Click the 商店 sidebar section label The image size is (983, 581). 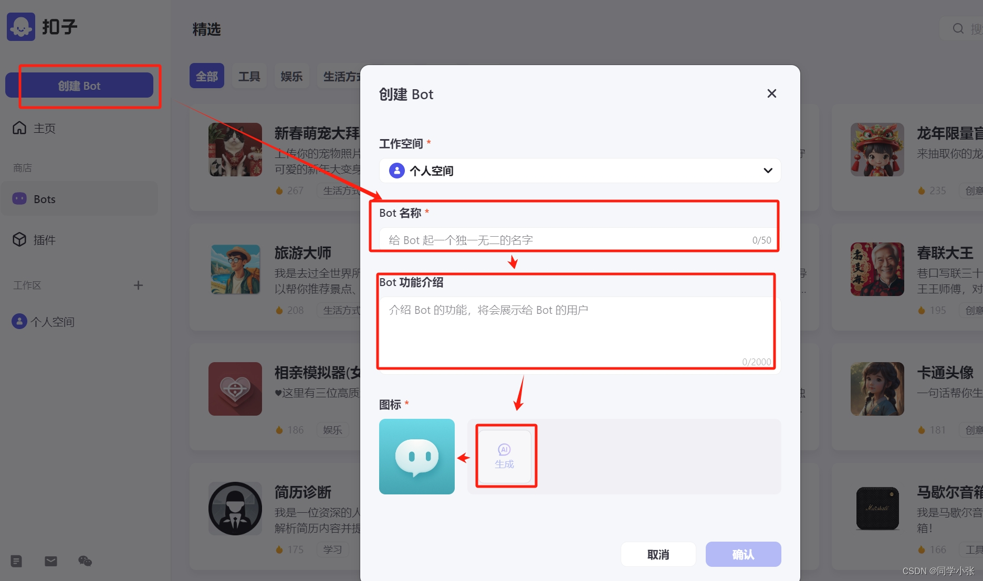(23, 168)
